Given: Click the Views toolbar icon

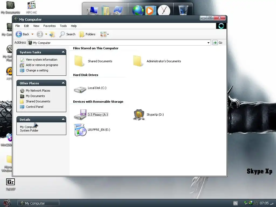Looking at the screenshot, I should tap(103, 34).
